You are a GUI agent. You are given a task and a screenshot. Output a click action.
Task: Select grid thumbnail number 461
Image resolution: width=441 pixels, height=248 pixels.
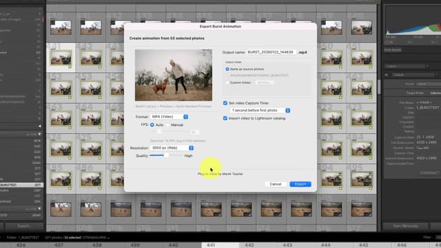pyautogui.click(x=331, y=87)
